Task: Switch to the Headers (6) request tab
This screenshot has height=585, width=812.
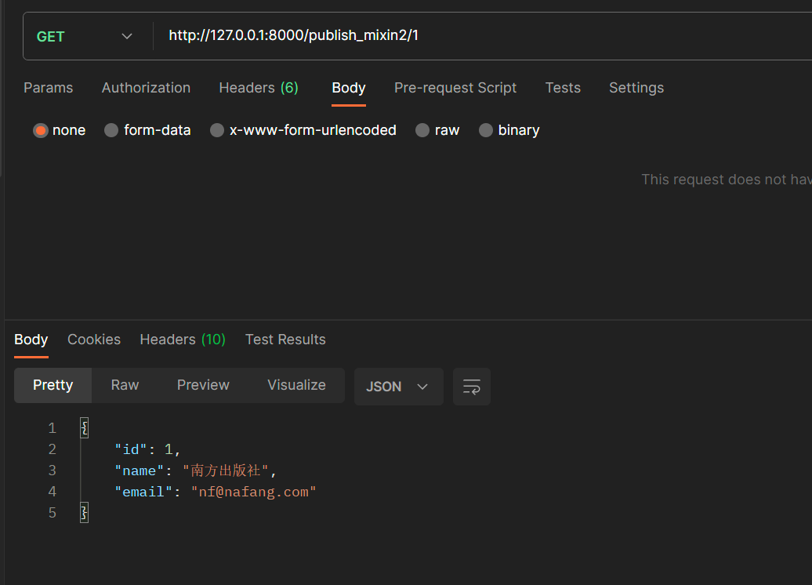Action: click(259, 88)
